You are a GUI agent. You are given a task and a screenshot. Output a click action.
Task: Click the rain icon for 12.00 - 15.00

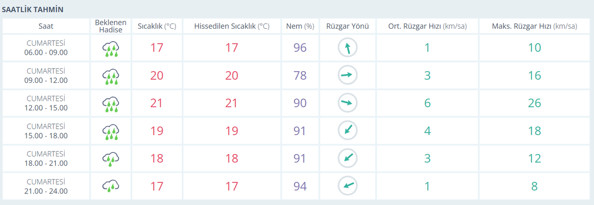[x=110, y=104]
